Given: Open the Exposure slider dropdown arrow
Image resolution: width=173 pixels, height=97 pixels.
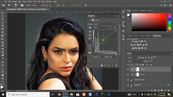Looking at the screenshot, I should pyautogui.click(x=54, y=5).
